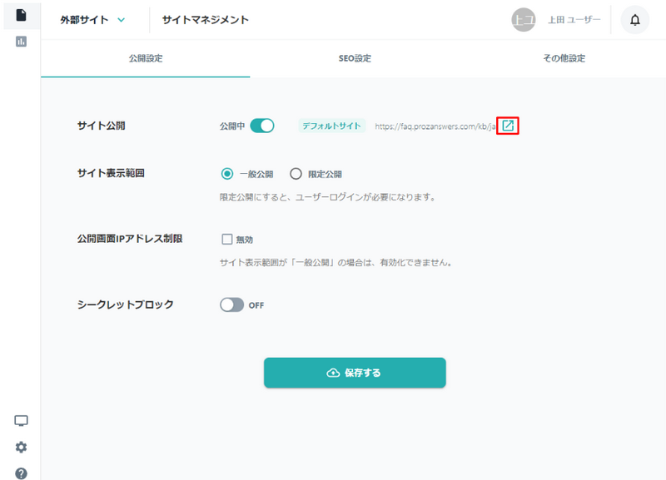Click the faq.prozanswers.com URL text
666x480 pixels.
click(435, 126)
